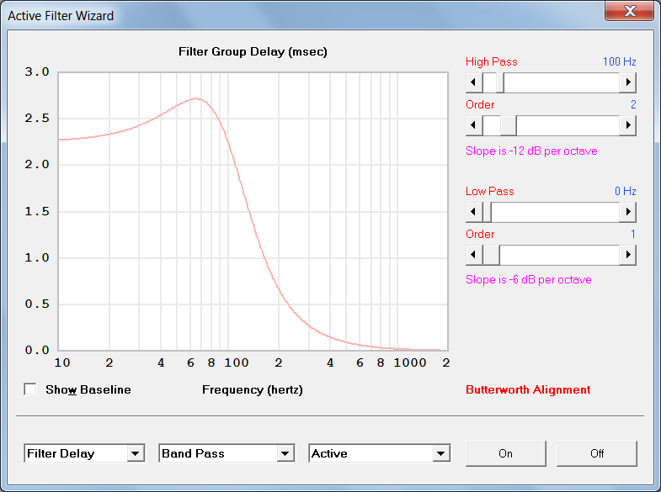The width and height of the screenshot is (661, 492).
Task: Click the Low Pass Order right arrow
Action: tap(627, 255)
